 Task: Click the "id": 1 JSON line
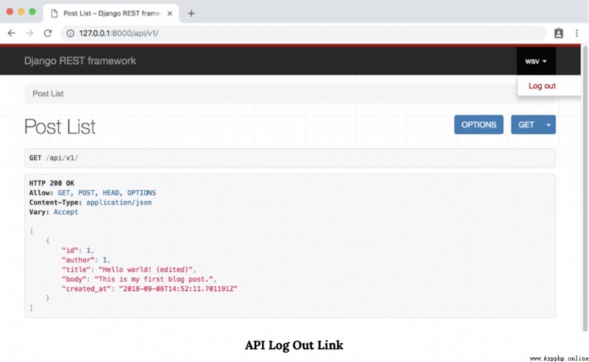point(78,250)
